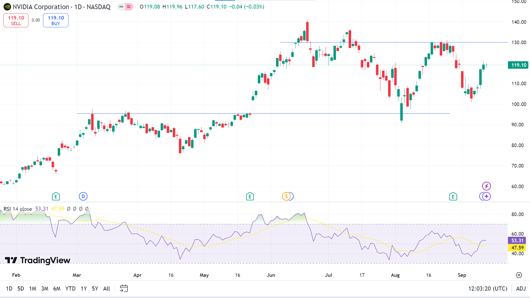
Task: Open chart settings hexagon gear icon
Action: coord(519,275)
